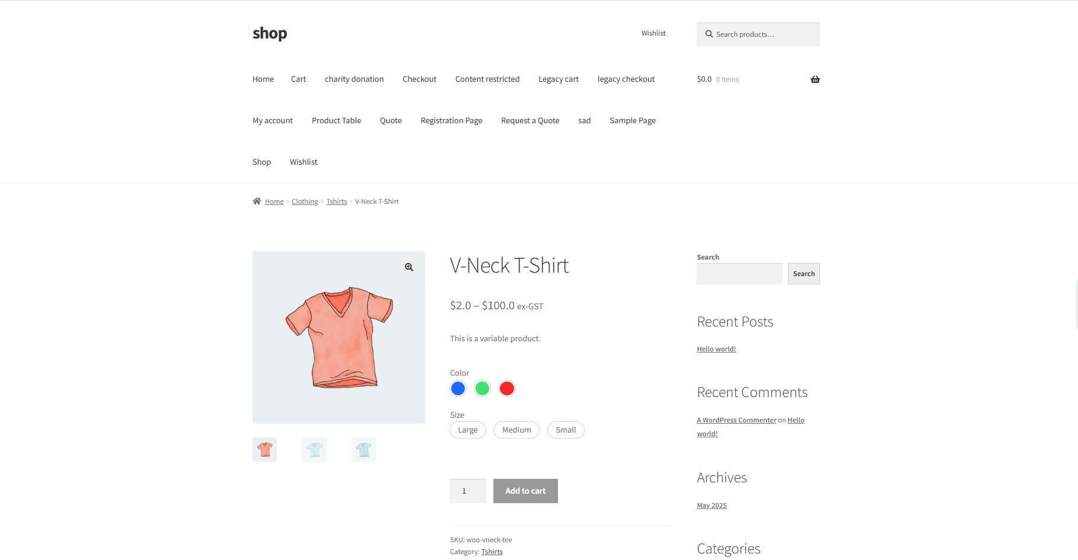Click the magnifier zoom icon on product image
Image resolution: width=1078 pixels, height=560 pixels.
[409, 267]
